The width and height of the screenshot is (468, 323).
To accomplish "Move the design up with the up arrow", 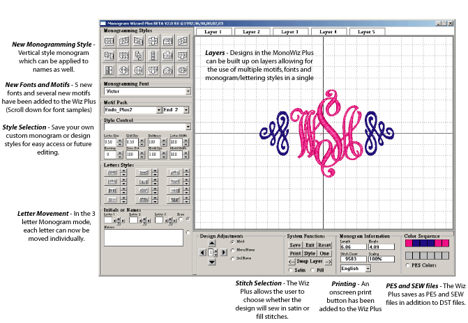I will pos(212,243).
